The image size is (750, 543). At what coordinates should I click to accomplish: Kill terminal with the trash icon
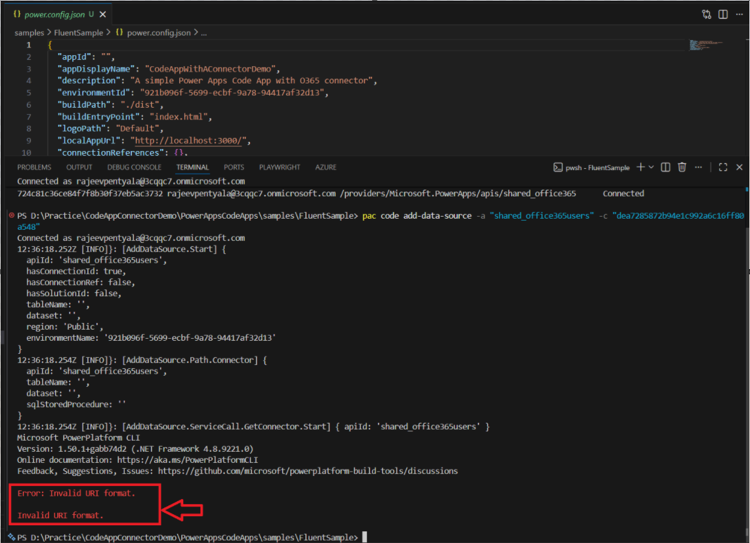[x=682, y=167]
